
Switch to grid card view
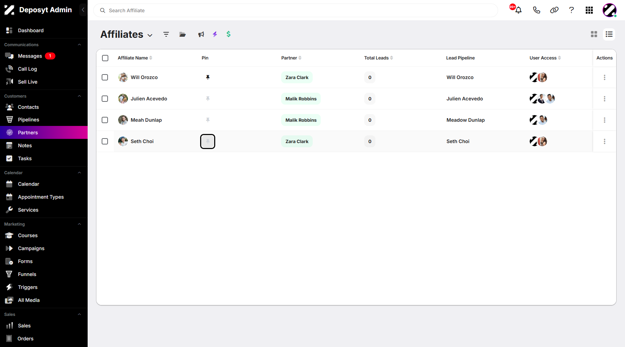click(x=594, y=34)
